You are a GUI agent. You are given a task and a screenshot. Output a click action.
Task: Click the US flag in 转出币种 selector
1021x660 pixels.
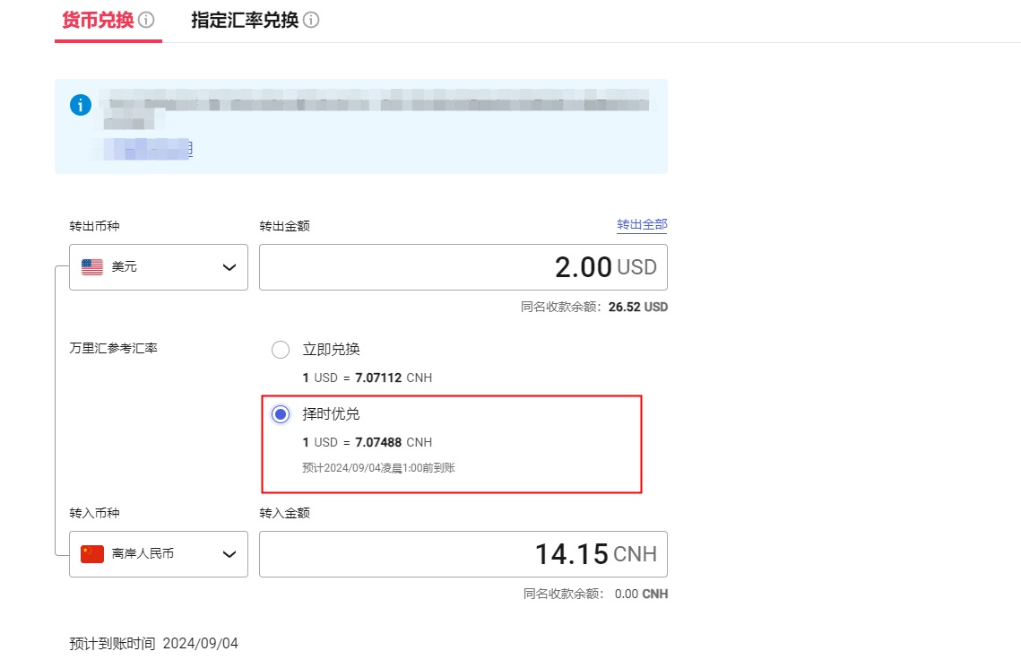click(x=92, y=267)
